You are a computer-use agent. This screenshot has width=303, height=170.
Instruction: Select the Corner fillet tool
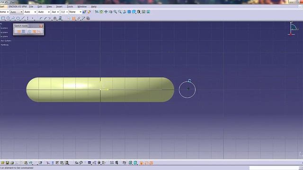[x=41, y=19]
